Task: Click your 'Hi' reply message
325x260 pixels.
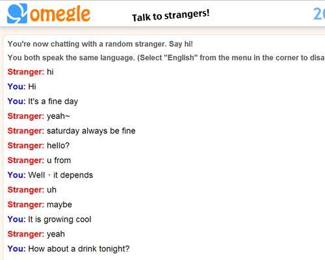Action: point(21,86)
